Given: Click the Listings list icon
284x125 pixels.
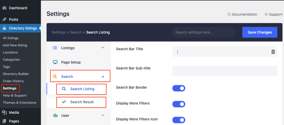Looking at the screenshot, I should tap(55, 48).
